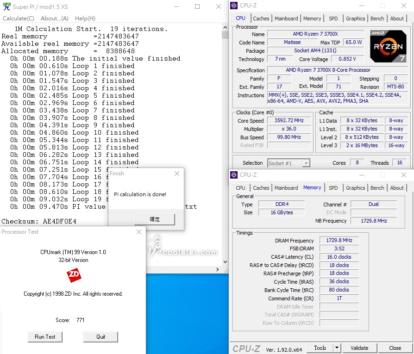This screenshot has width=414, height=354.
Task: Minimize the upper CPU-Z window
Action: click(362, 6)
